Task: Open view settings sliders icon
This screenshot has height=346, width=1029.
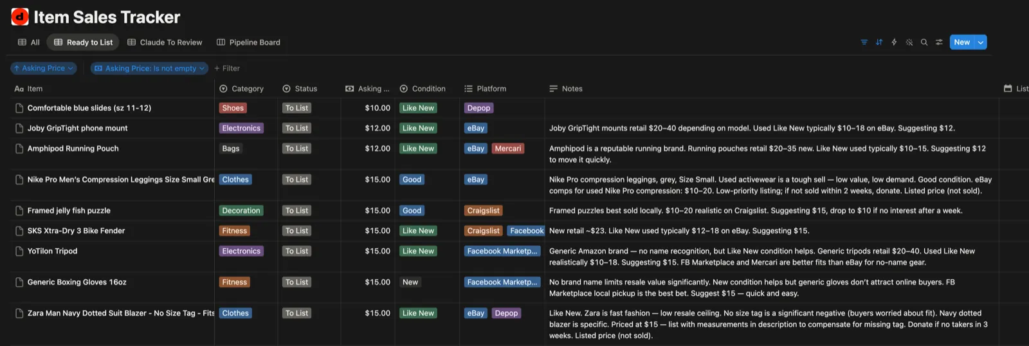Action: [939, 42]
